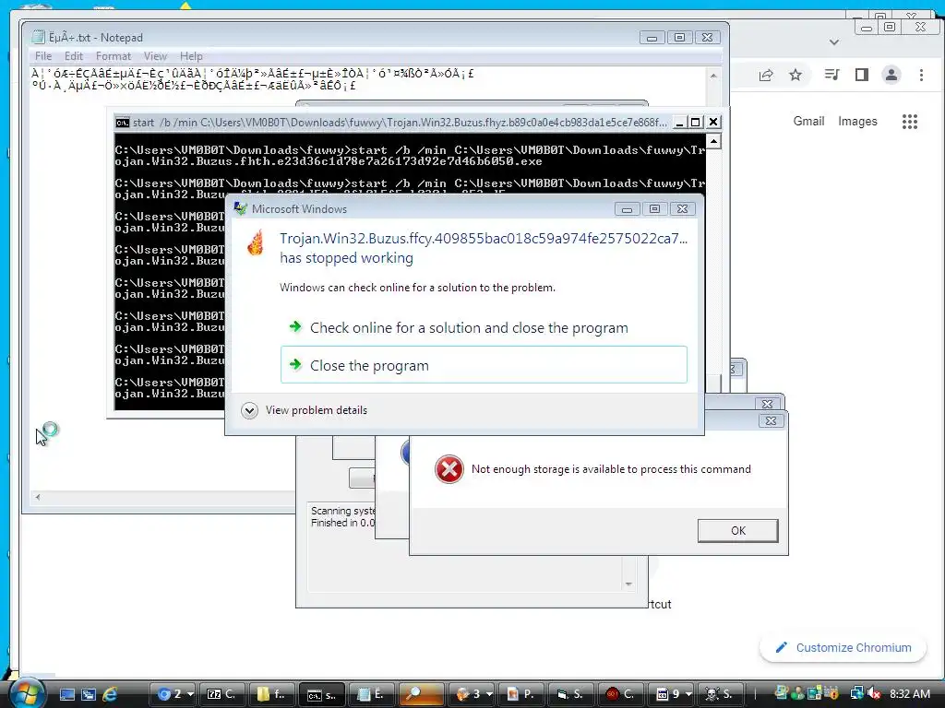Close the storage error dialog
This screenshot has height=708, width=945.
pyautogui.click(x=771, y=420)
